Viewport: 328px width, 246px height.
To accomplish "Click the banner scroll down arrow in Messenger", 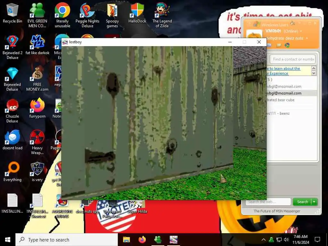I will click(x=314, y=73).
